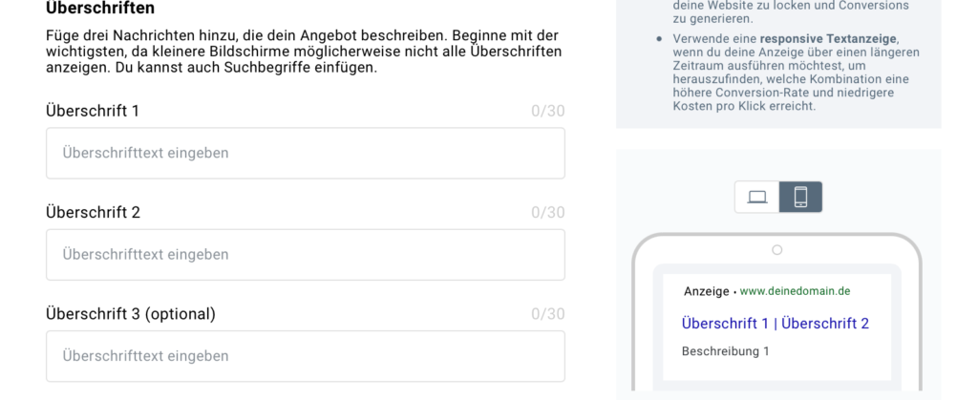Click the Anzeige label in the preview
978x400 pixels.
707,291
